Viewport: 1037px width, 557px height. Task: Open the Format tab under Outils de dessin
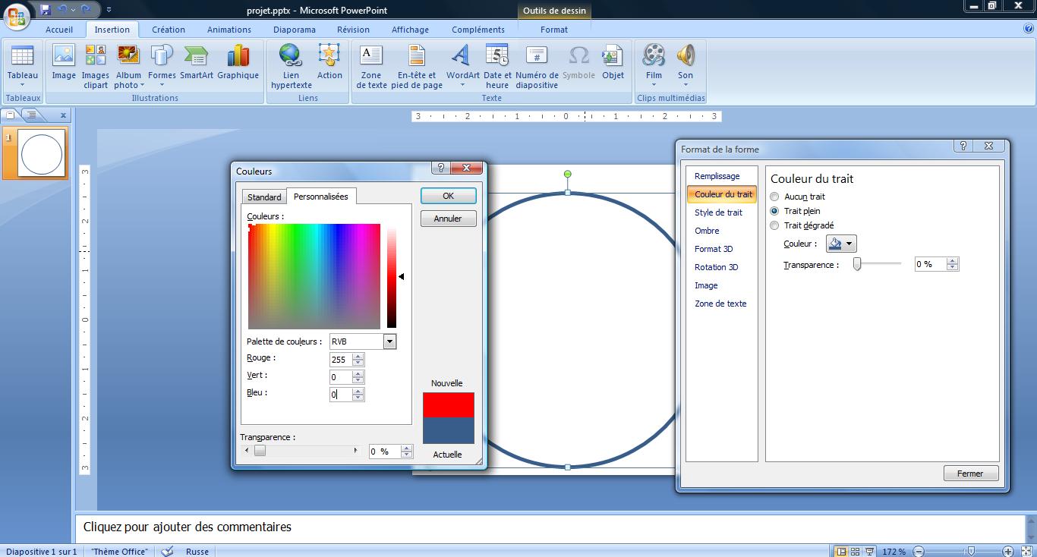pyautogui.click(x=554, y=30)
